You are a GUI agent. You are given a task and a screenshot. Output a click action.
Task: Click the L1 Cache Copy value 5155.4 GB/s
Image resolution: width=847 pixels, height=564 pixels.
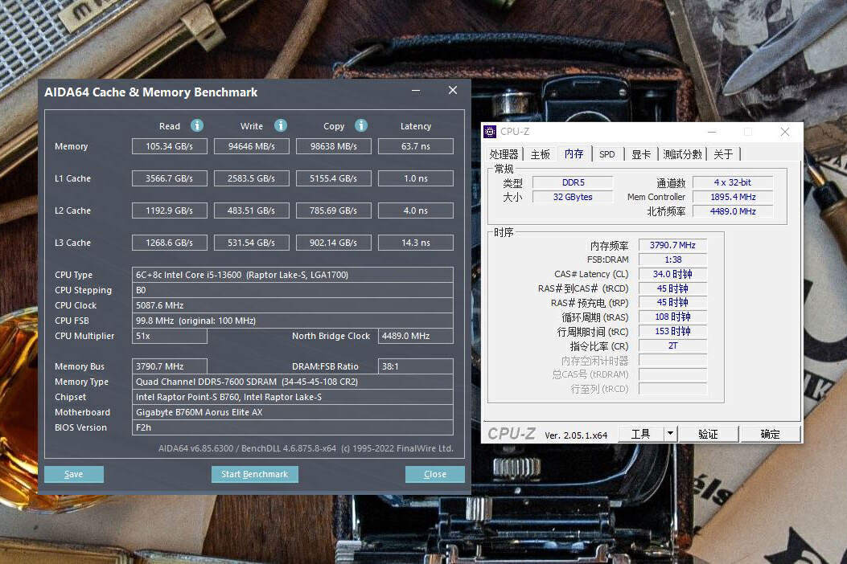point(334,178)
